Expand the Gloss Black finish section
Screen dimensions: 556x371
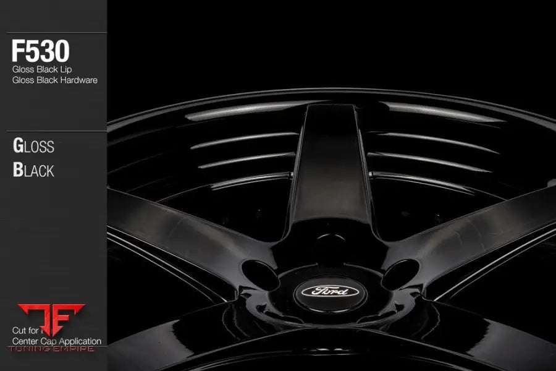tap(34, 159)
